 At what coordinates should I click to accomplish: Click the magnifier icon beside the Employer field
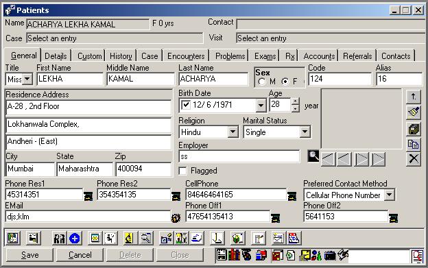pos(313,156)
